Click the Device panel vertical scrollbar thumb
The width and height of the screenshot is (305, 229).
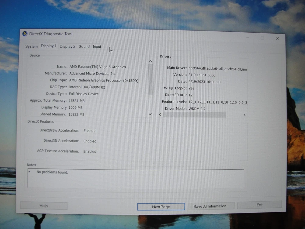[x=150, y=79]
